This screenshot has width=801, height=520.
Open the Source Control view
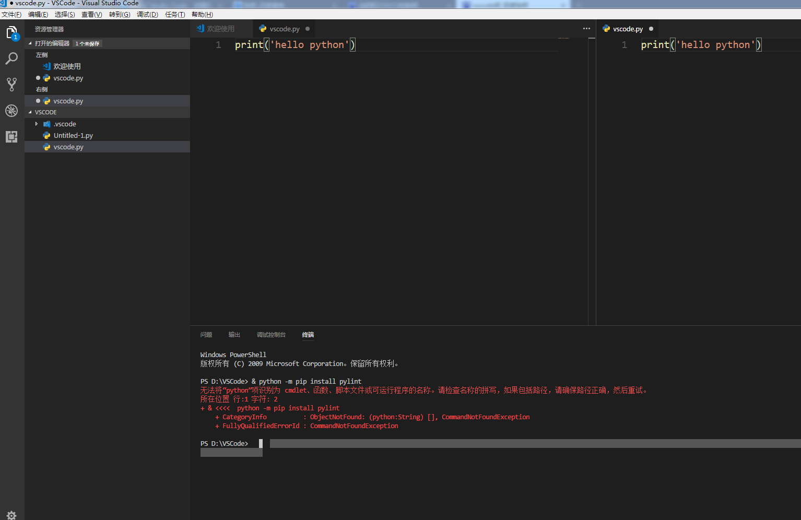(11, 85)
